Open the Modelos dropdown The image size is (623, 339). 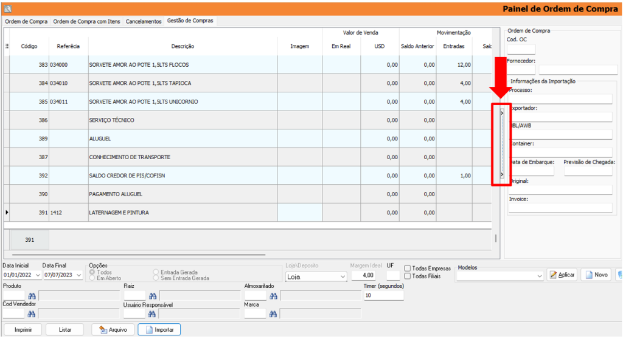500,276
